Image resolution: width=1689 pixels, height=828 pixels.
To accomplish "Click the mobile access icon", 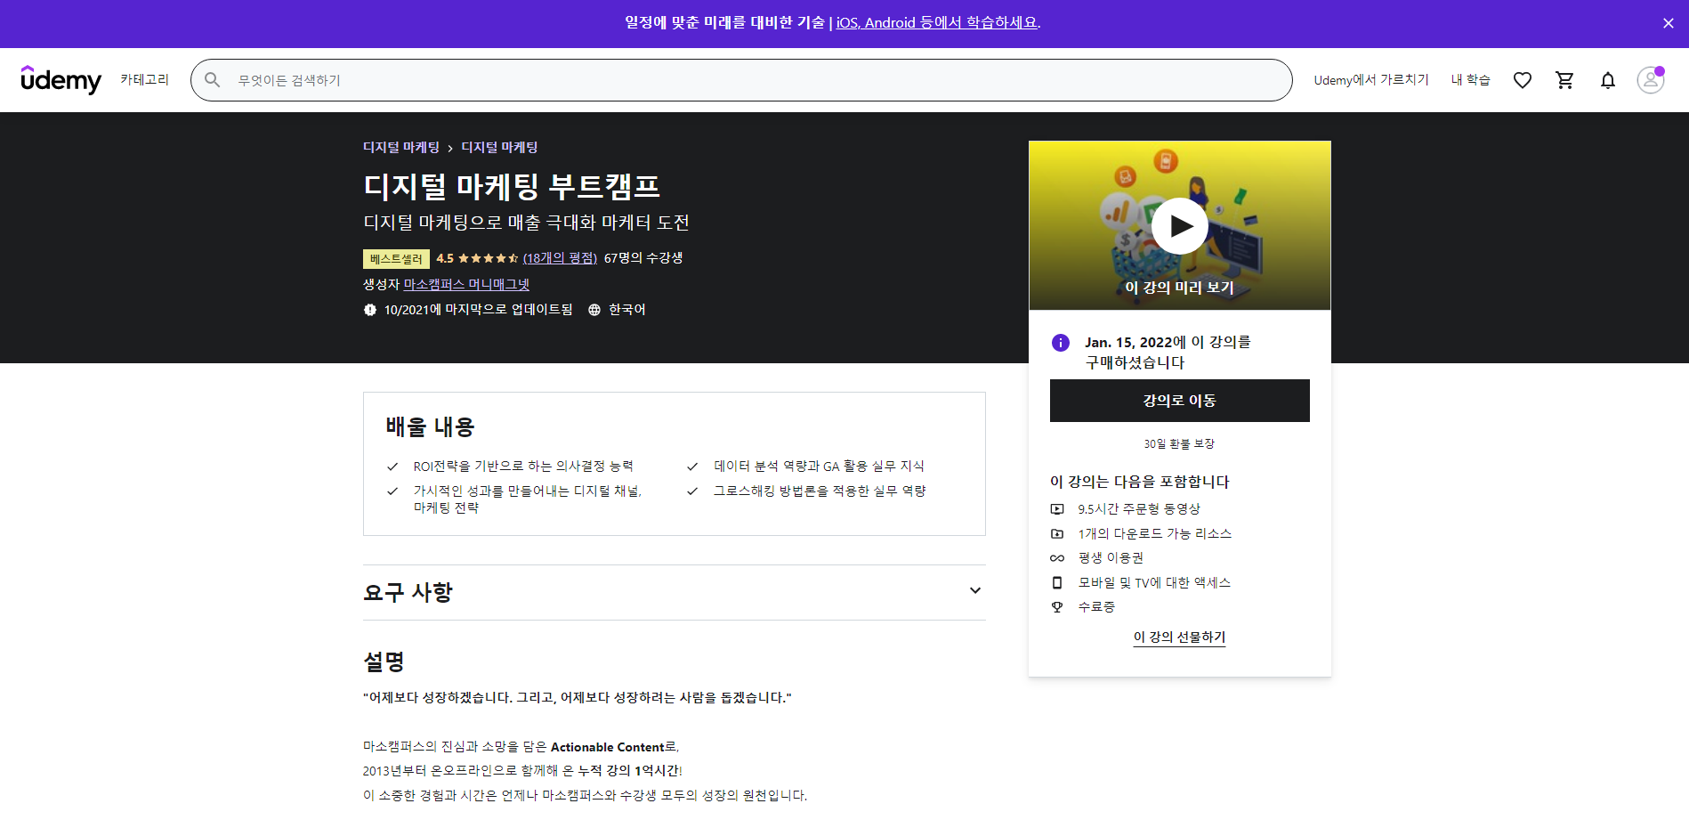I will point(1057,583).
